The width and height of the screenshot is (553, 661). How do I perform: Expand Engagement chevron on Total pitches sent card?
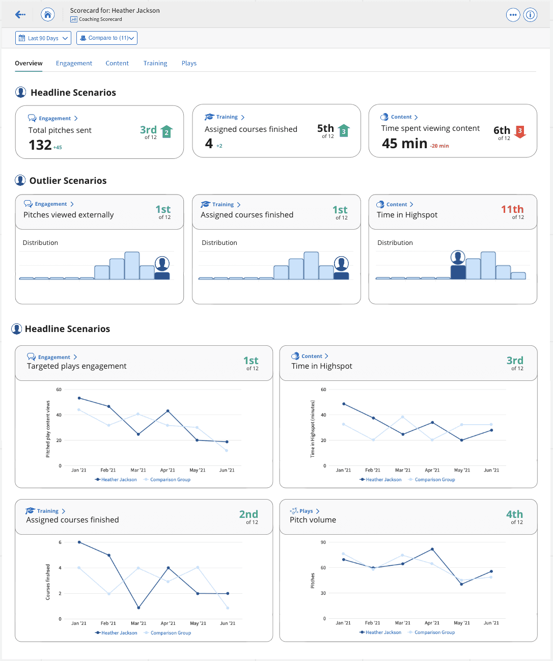point(76,118)
